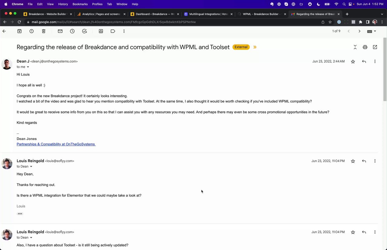Reload the page in Chrome
387x250 pixels.
pos(19,22)
